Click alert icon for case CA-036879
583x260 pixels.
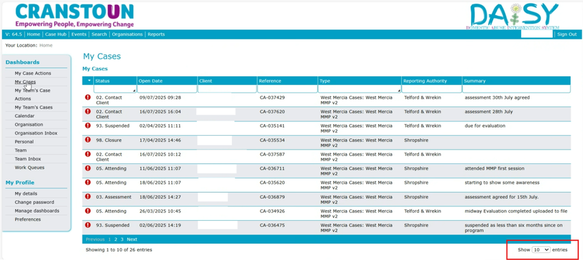click(88, 196)
